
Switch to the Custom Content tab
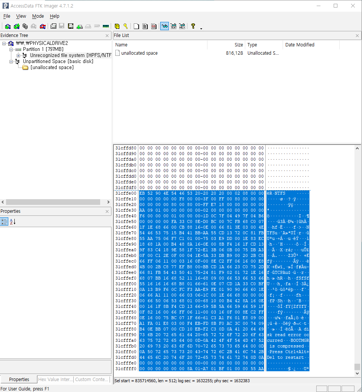point(91,379)
